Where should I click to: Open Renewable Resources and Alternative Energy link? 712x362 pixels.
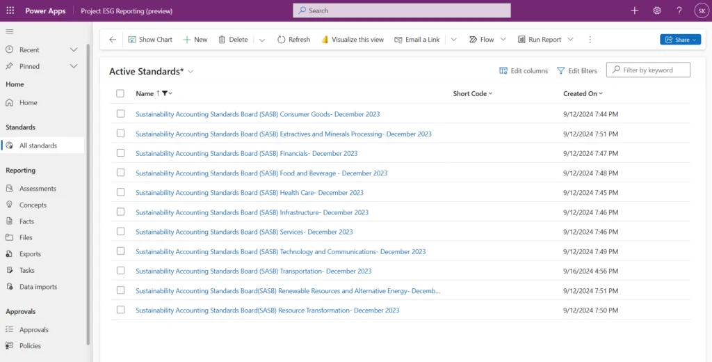(x=288, y=291)
